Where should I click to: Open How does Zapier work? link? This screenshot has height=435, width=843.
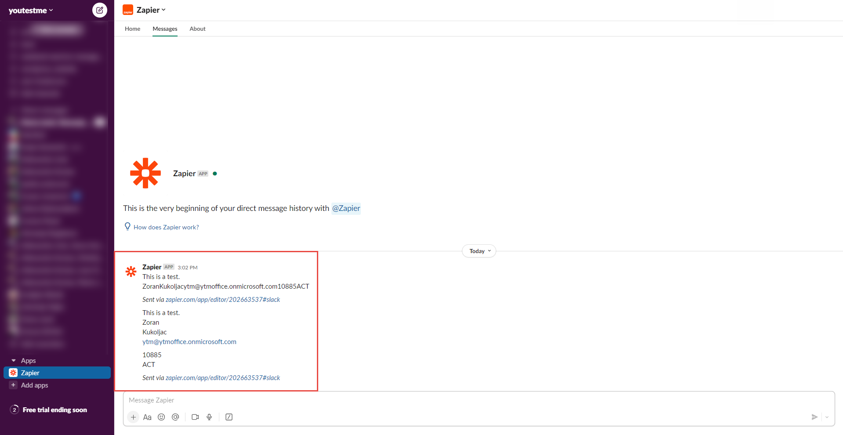(x=166, y=227)
